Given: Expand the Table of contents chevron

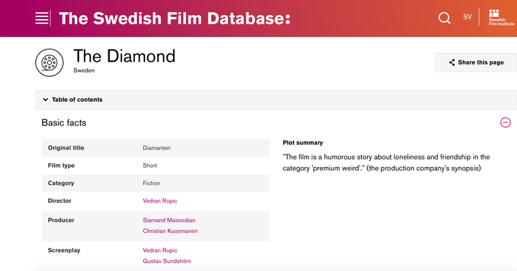Looking at the screenshot, I should point(46,100).
